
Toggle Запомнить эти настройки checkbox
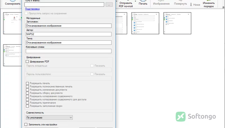click(x=26, y=124)
